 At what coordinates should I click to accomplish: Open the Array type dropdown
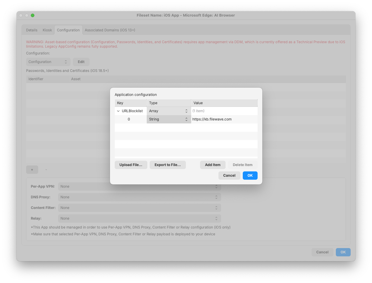pyautogui.click(x=168, y=111)
